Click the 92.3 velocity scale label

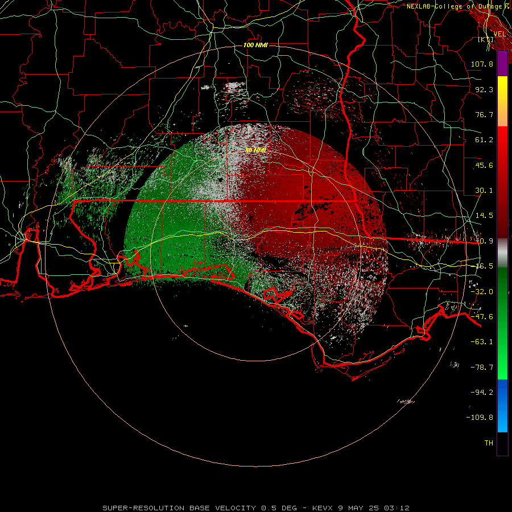(484, 89)
